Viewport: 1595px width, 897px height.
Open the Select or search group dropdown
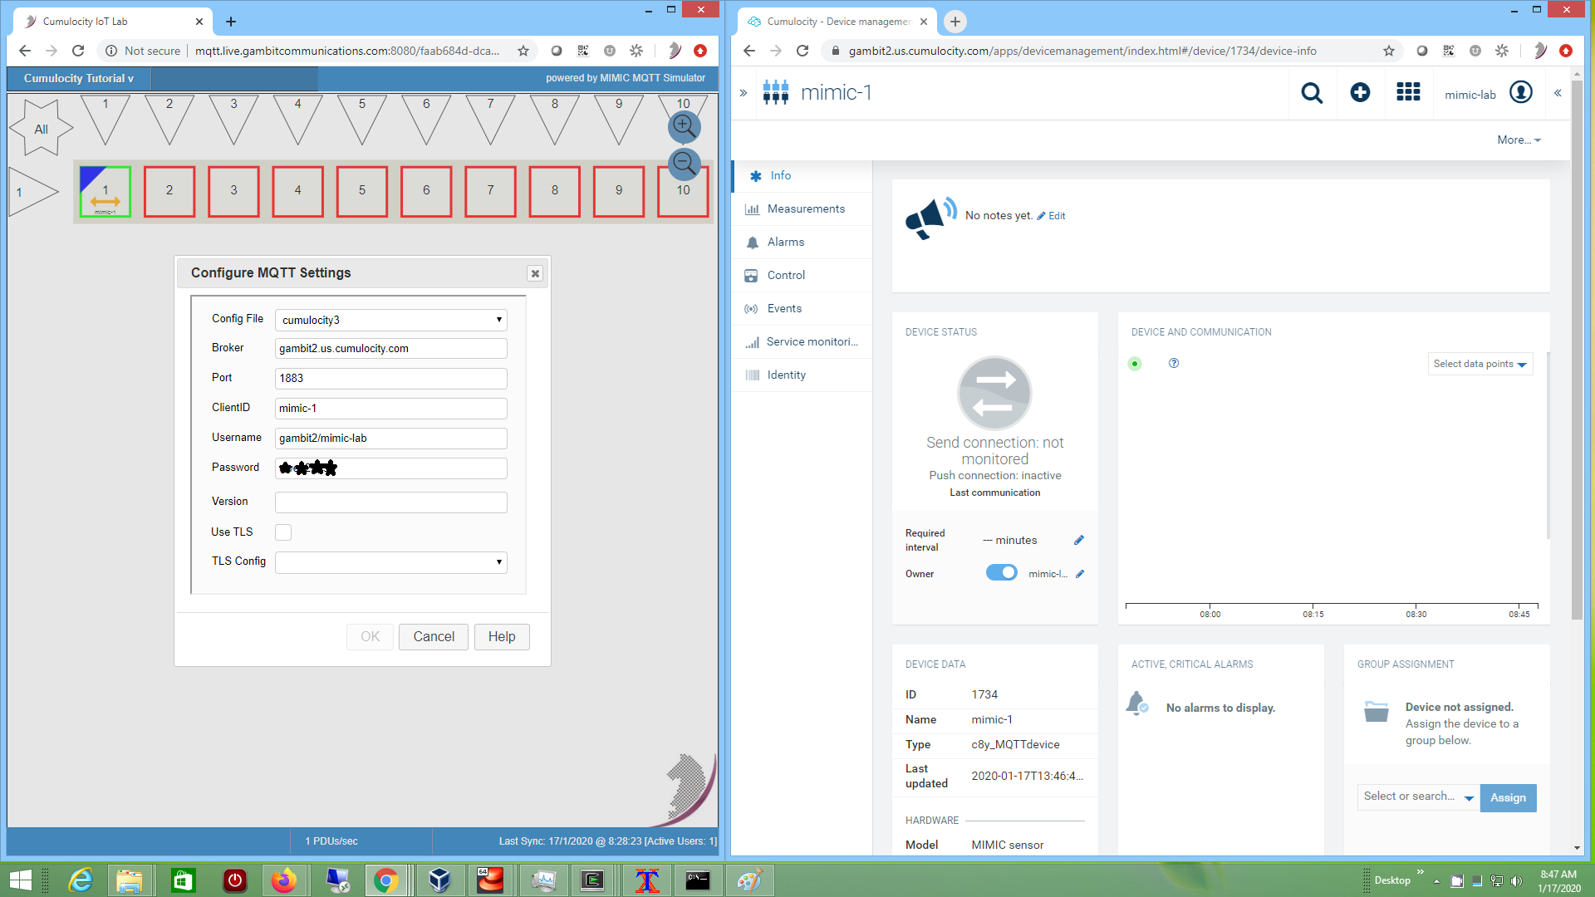tap(1419, 797)
